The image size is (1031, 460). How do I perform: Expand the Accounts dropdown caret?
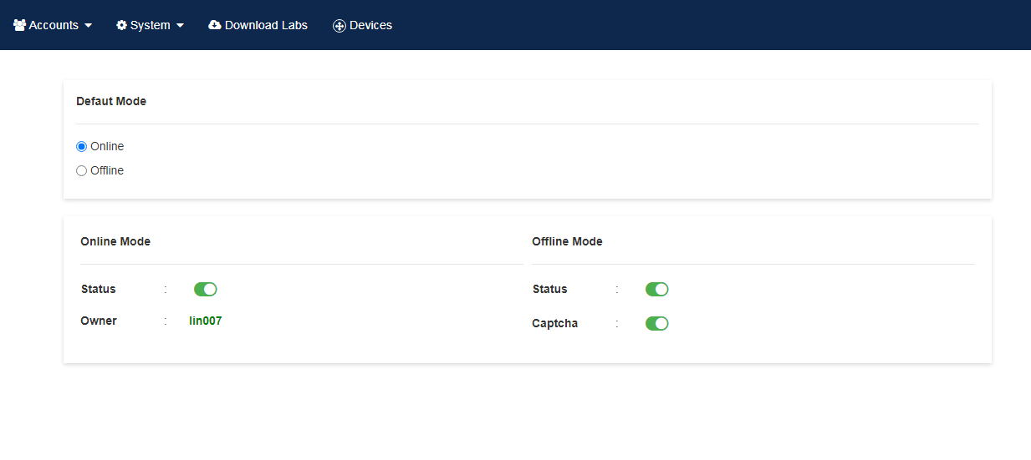click(x=88, y=26)
